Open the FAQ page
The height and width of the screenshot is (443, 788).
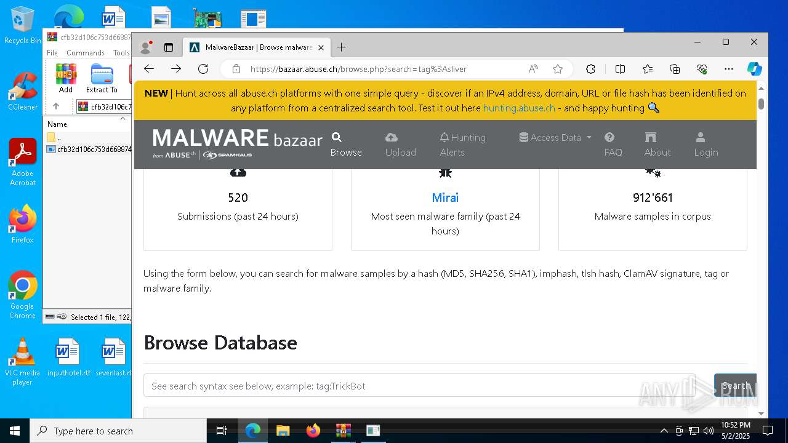click(613, 145)
